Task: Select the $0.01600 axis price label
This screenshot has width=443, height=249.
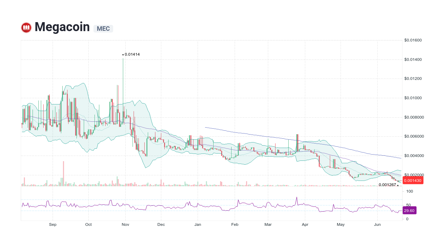Action: (413, 40)
